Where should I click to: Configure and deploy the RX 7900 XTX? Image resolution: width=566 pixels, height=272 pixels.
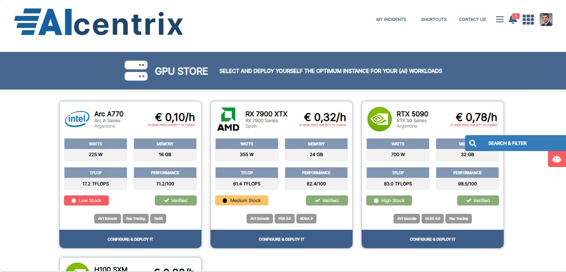click(x=281, y=239)
